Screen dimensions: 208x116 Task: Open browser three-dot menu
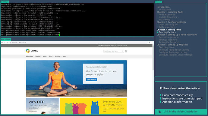(x=152, y=42)
